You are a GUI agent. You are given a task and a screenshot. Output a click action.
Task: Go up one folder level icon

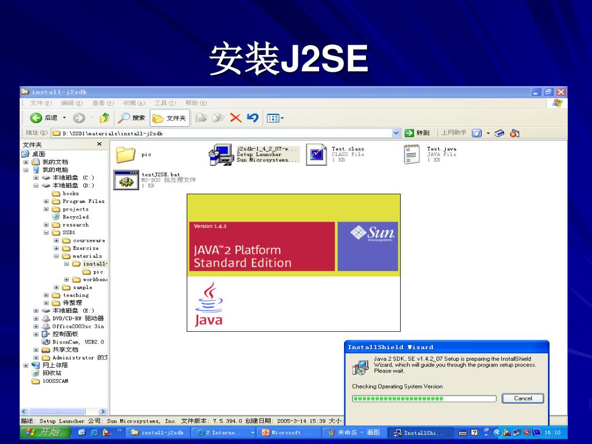point(105,118)
